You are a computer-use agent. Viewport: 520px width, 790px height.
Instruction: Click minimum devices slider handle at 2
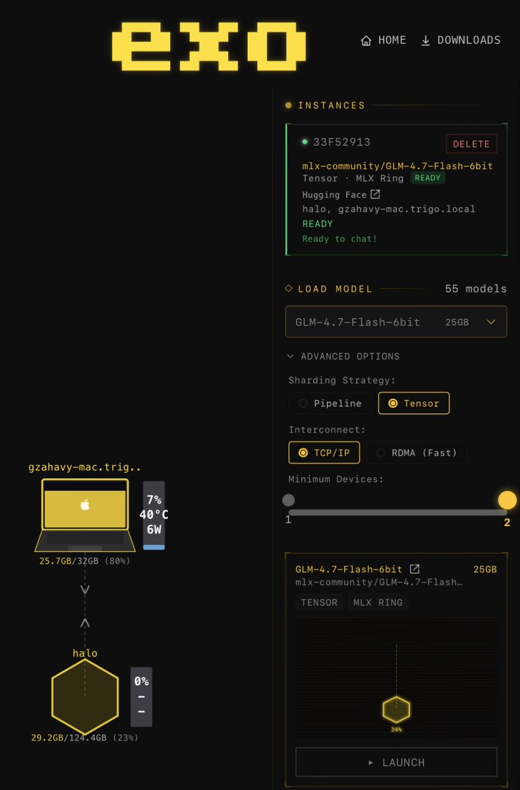(x=507, y=500)
